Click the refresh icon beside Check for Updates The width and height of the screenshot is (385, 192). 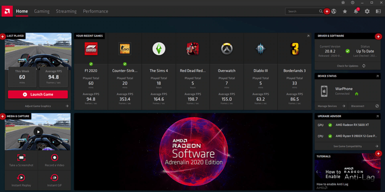tap(364, 66)
